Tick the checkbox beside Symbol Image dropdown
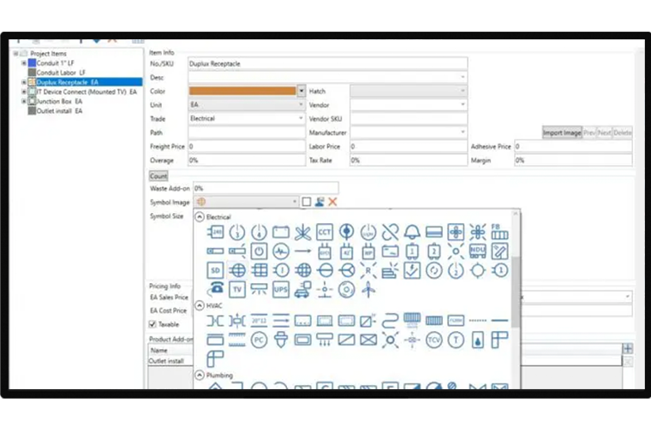Screen dimensions: 651x432 [x=306, y=202]
